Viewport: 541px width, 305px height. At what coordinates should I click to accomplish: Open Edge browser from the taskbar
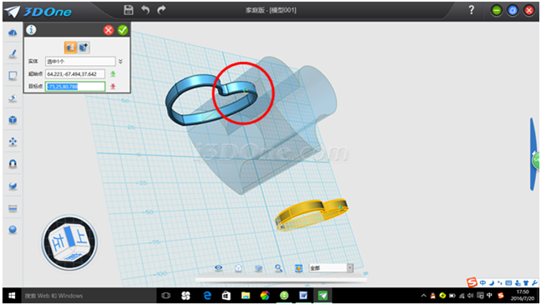pyautogui.click(x=207, y=296)
